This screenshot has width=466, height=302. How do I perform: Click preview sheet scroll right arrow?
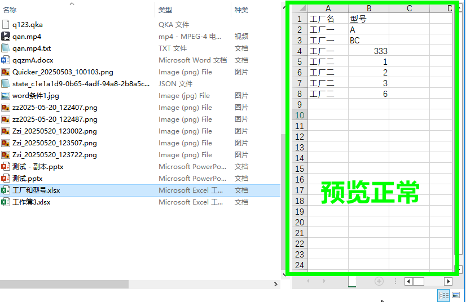[x=448, y=281]
